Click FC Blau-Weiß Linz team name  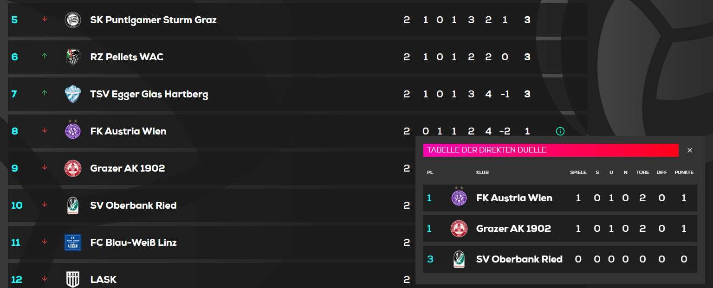[133, 243]
